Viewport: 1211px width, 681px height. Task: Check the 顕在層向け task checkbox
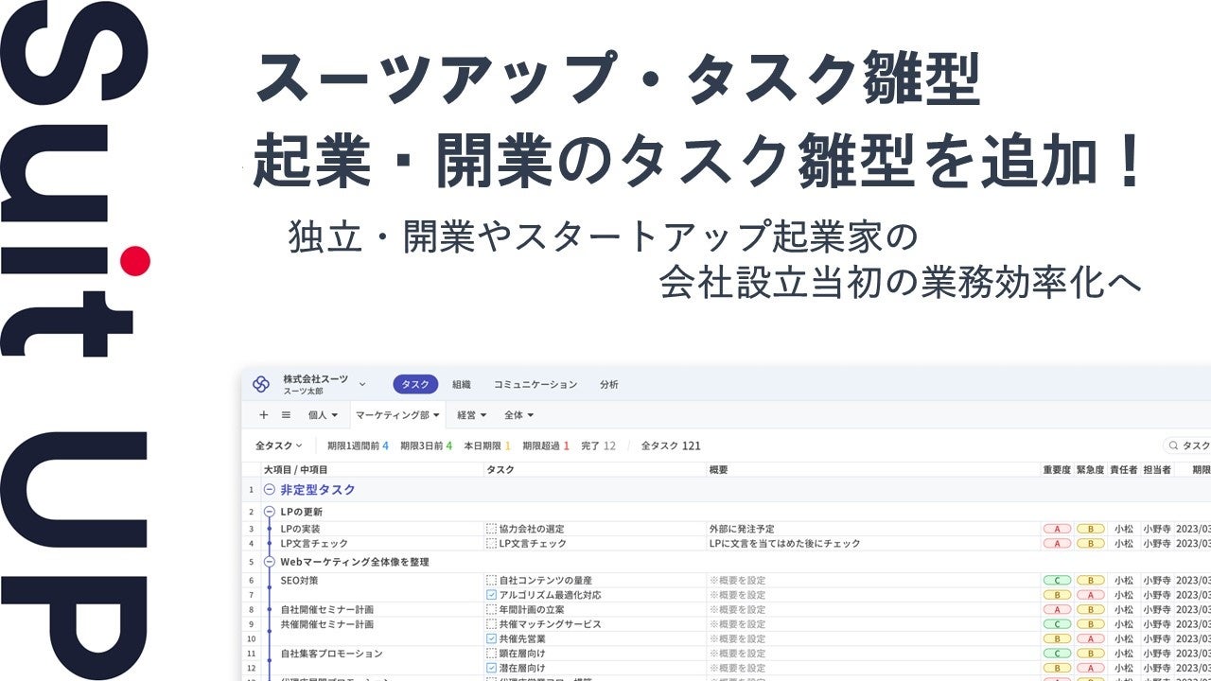[x=491, y=654]
